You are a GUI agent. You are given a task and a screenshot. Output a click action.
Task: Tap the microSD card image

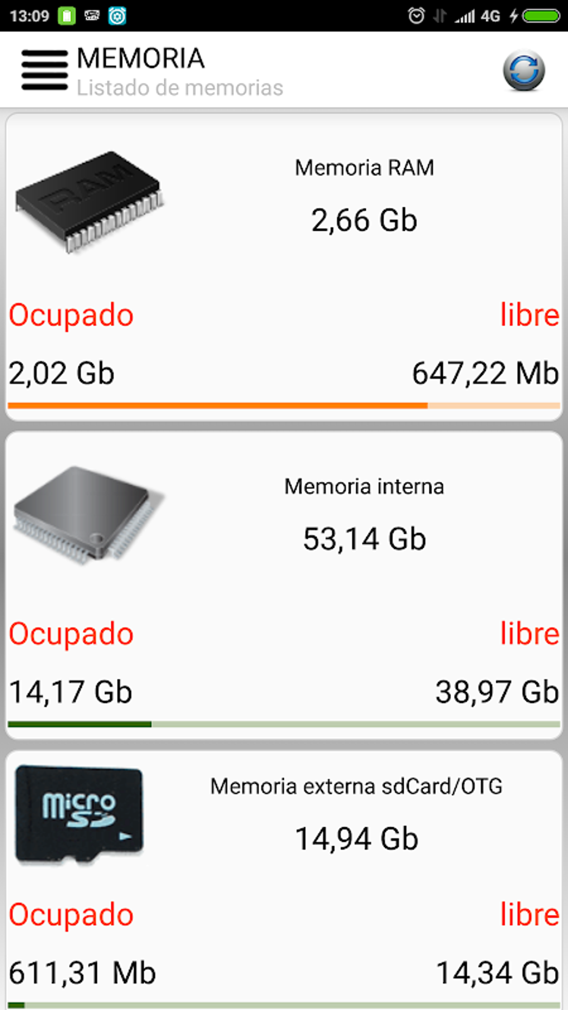(x=79, y=813)
